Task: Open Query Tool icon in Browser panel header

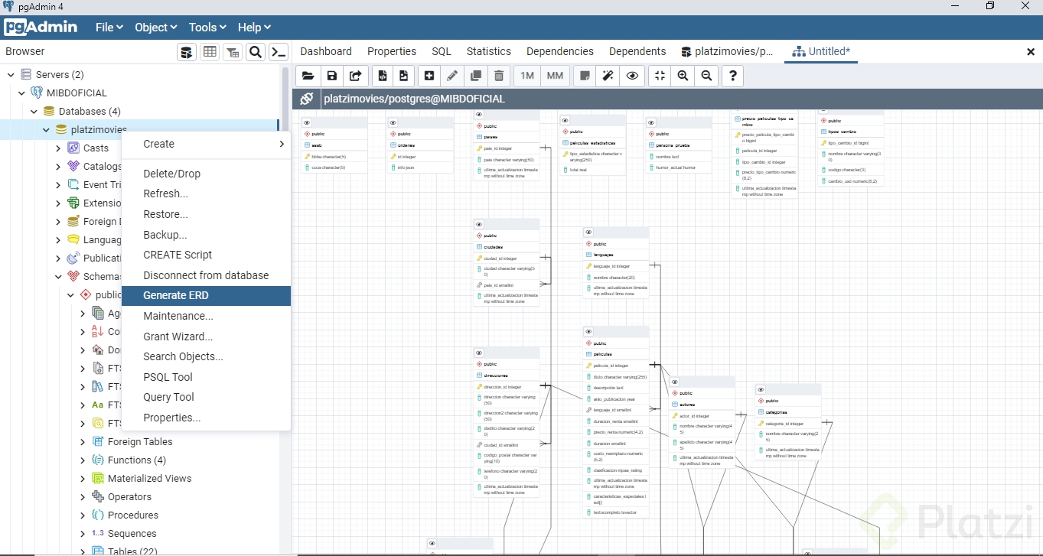Action: click(186, 52)
